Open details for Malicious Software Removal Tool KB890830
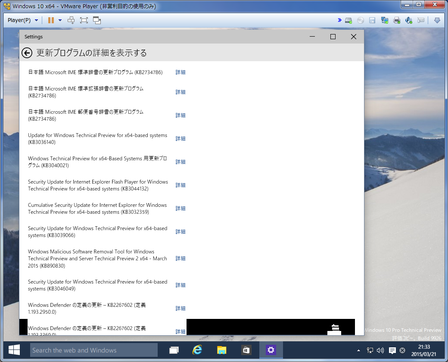This screenshot has width=448, height=362. [180, 259]
